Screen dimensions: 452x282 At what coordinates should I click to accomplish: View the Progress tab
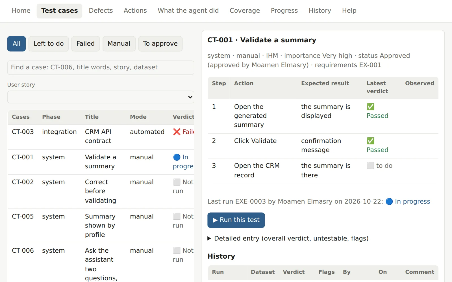coord(284,11)
